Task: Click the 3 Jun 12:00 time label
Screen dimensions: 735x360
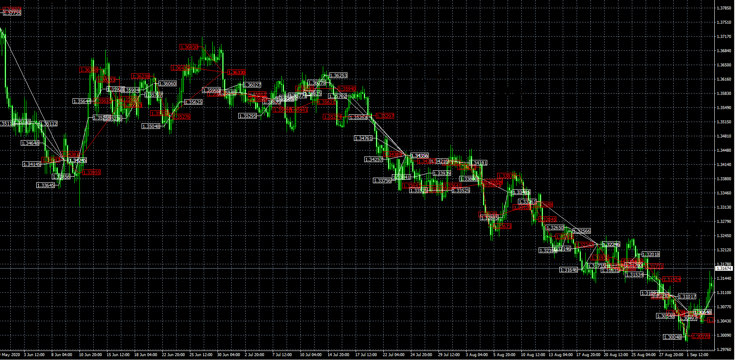Action: 34,355
